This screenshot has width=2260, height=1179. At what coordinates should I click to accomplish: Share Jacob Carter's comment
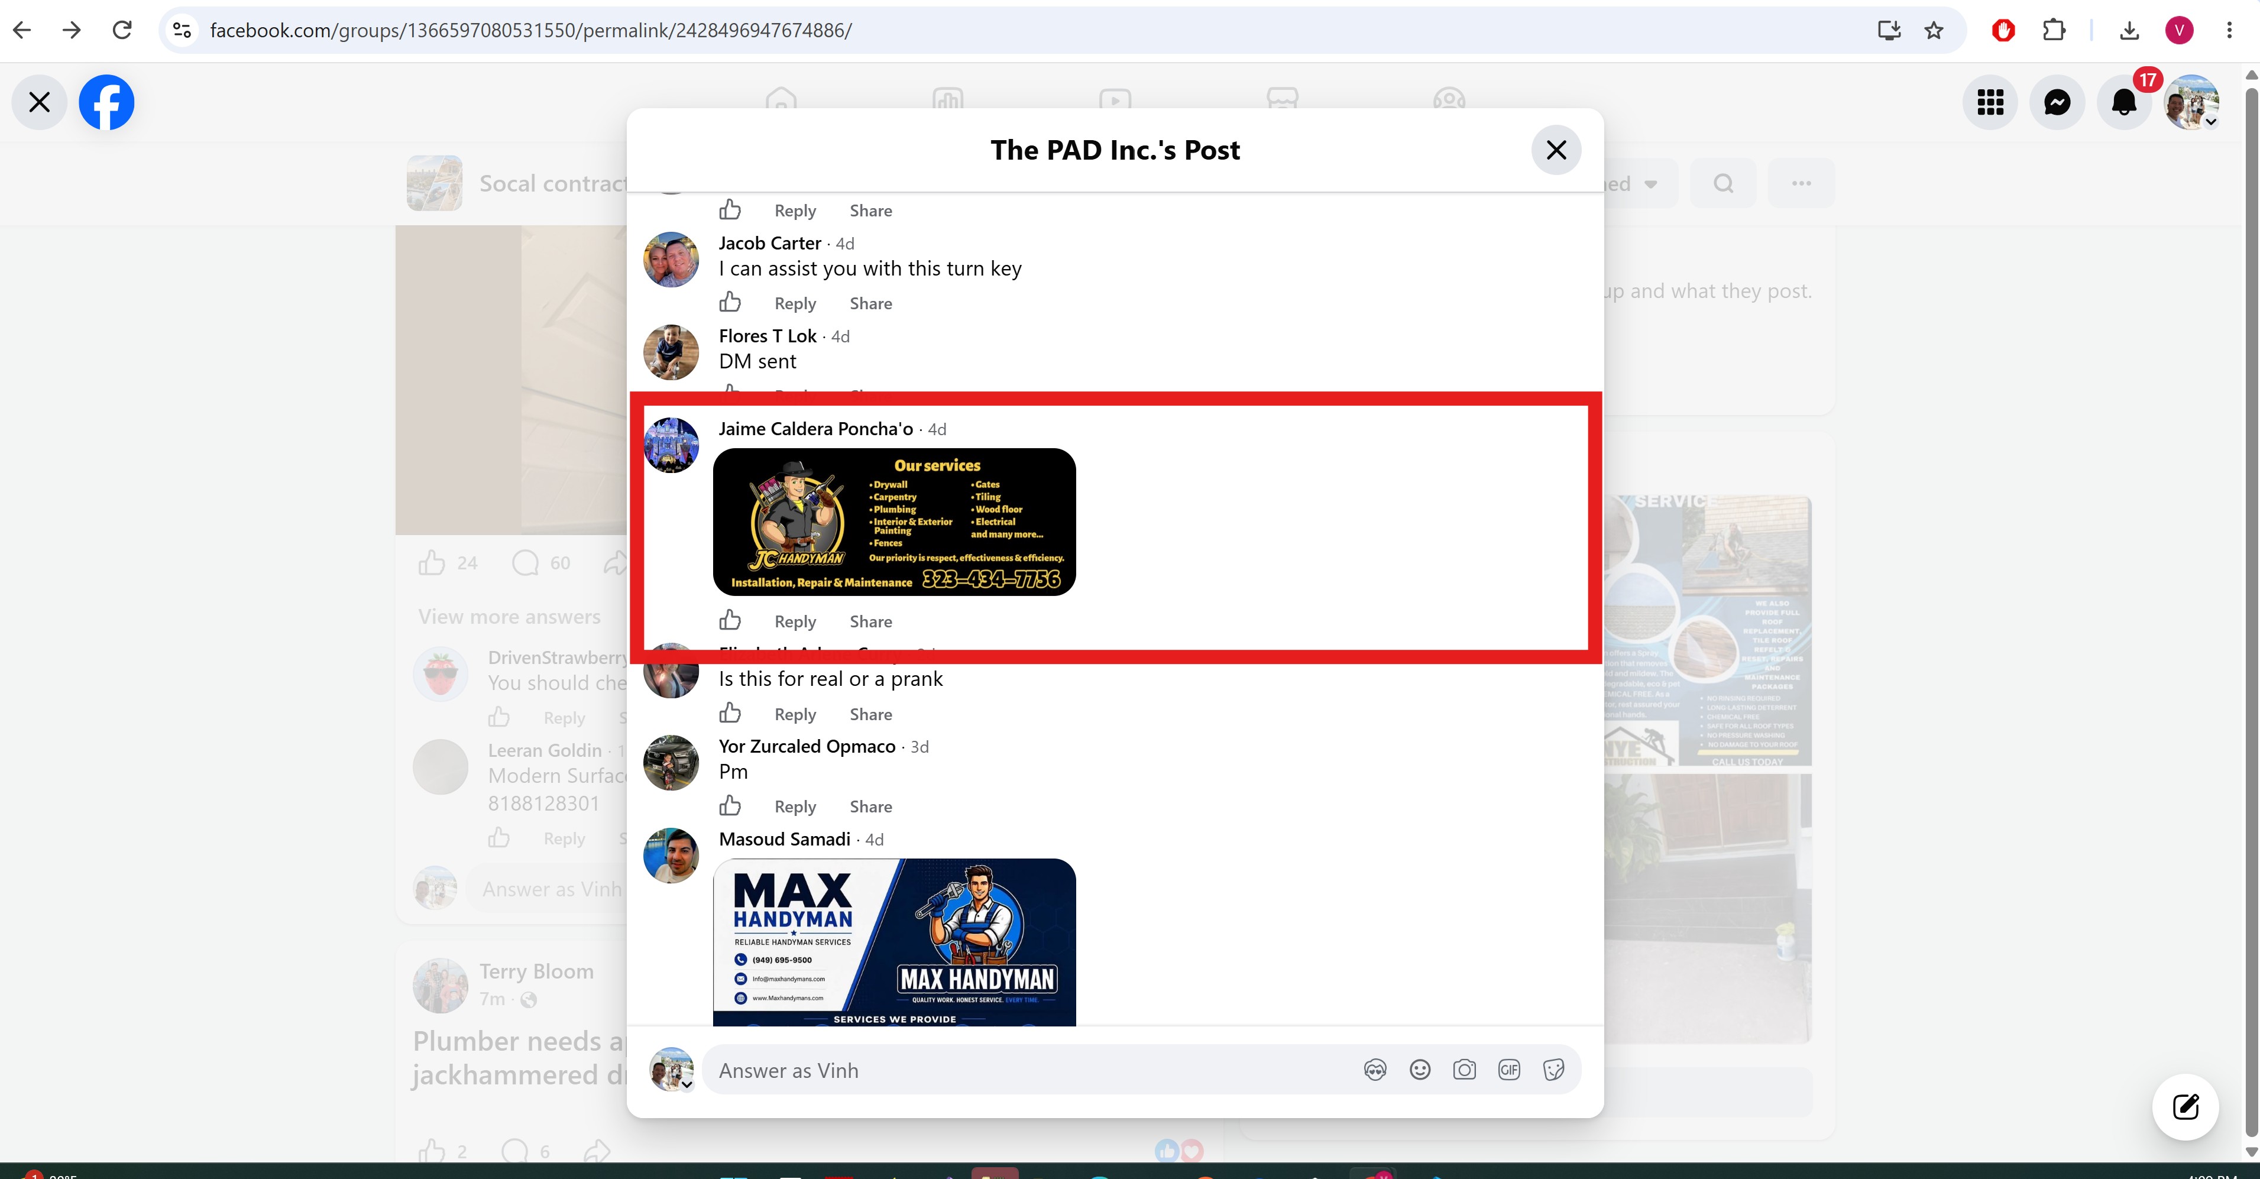(x=870, y=303)
